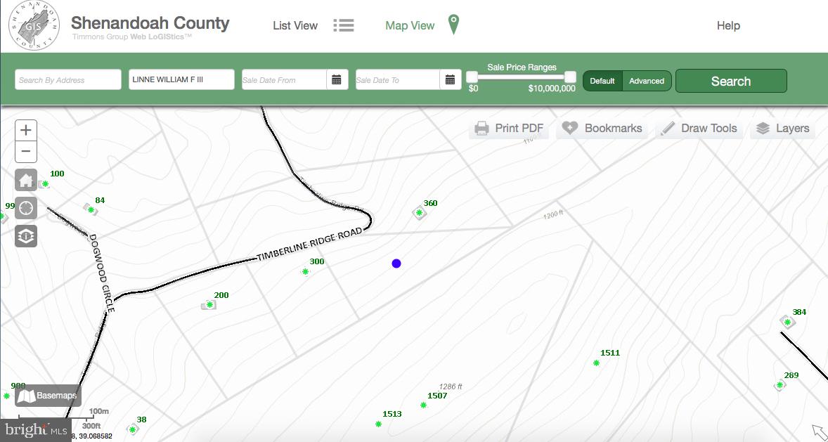Viewport: 828px width, 442px height.
Task: Switch to List View tab
Action: tap(295, 25)
